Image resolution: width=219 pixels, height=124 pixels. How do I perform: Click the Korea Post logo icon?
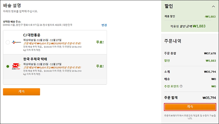(16, 66)
